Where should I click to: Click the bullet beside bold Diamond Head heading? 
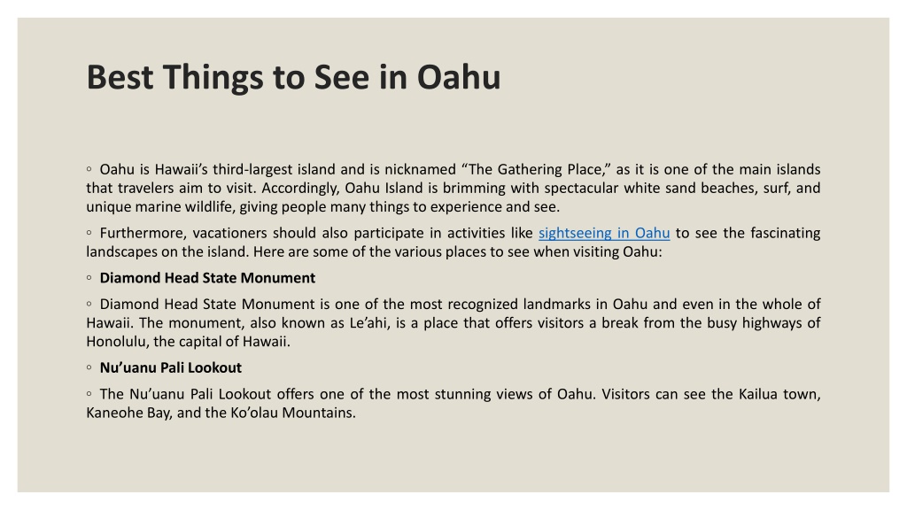click(89, 278)
